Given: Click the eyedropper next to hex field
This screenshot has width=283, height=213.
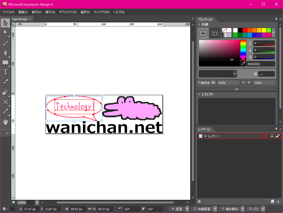Looking at the screenshot, I should pos(243,64).
